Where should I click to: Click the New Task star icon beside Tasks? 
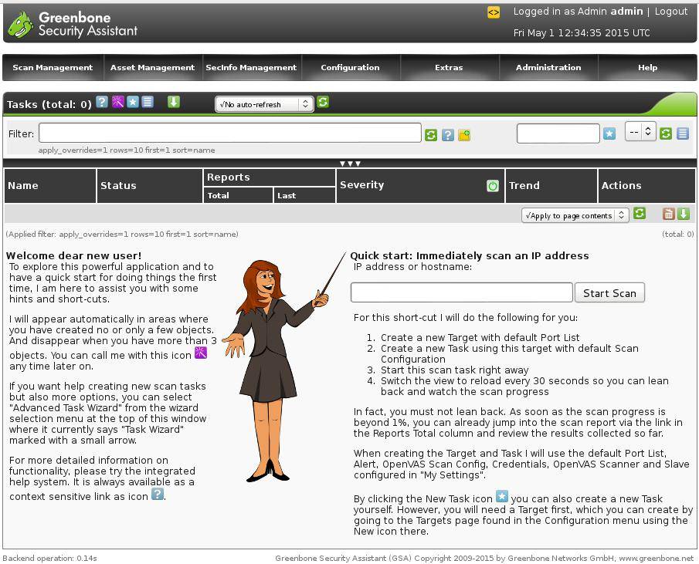[133, 102]
